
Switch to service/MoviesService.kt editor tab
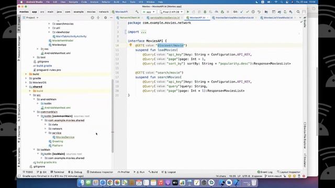coord(165,18)
